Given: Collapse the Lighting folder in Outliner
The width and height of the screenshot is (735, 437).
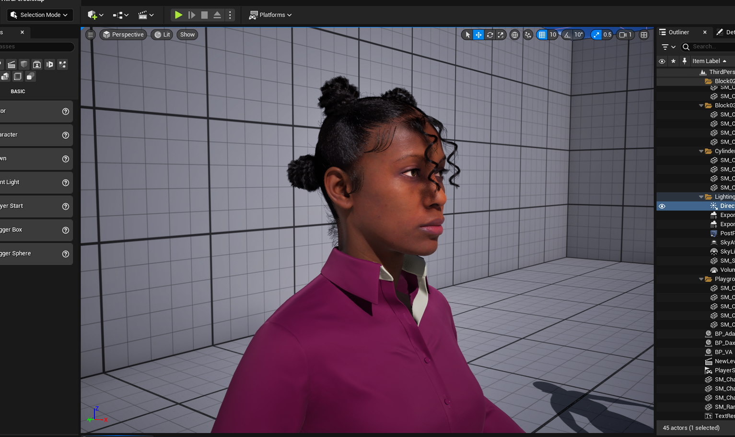Looking at the screenshot, I should pyautogui.click(x=701, y=197).
